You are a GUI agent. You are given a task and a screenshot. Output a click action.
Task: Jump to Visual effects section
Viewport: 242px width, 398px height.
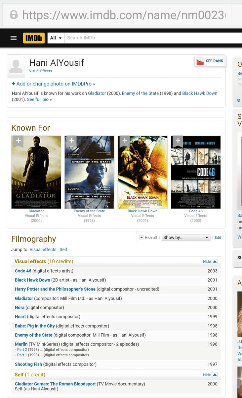coord(43,249)
